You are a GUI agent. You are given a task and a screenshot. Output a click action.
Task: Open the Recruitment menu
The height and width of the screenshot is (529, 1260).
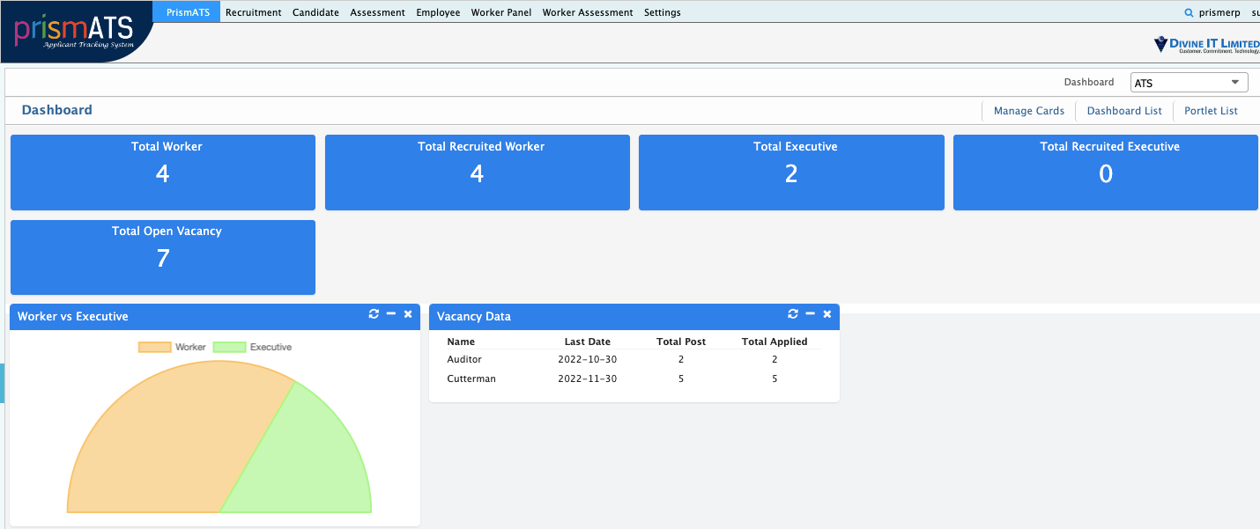pos(253,12)
